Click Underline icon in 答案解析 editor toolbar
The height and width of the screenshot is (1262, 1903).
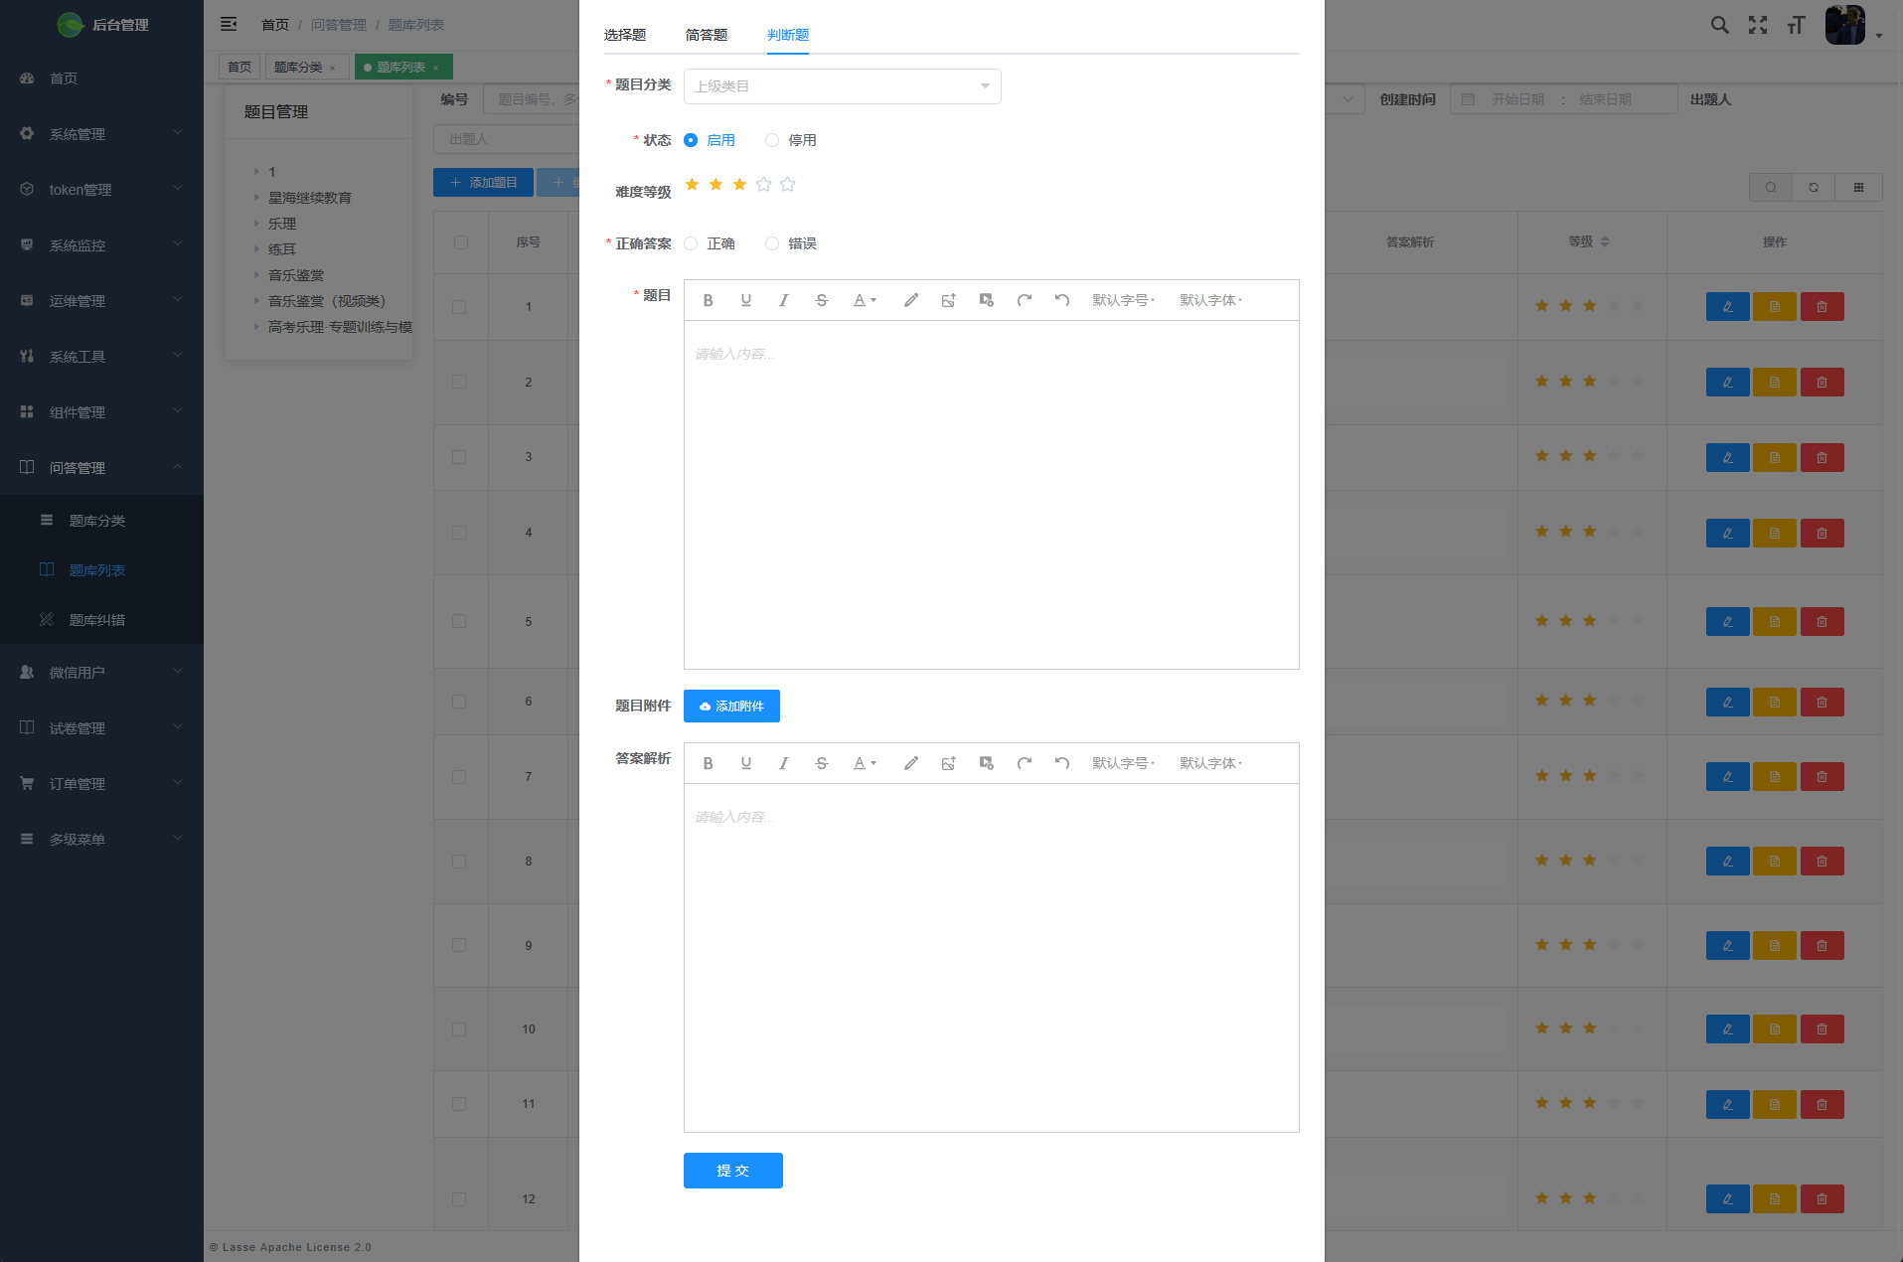(745, 763)
